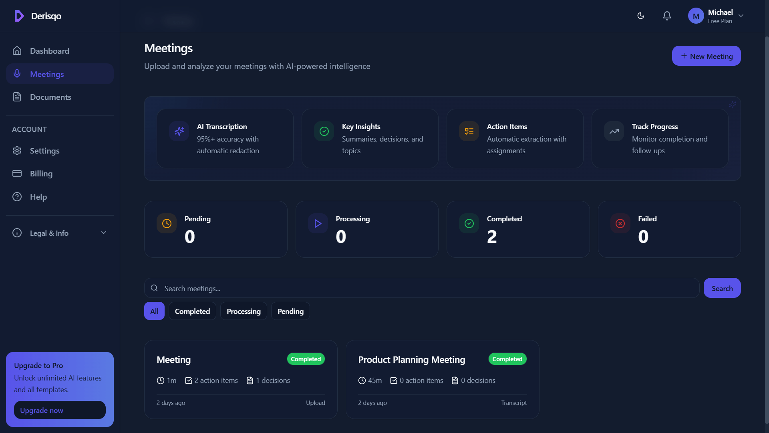Screen dimensions: 769x433
Task: Click the Help question mark icon
Action: (x=17, y=196)
